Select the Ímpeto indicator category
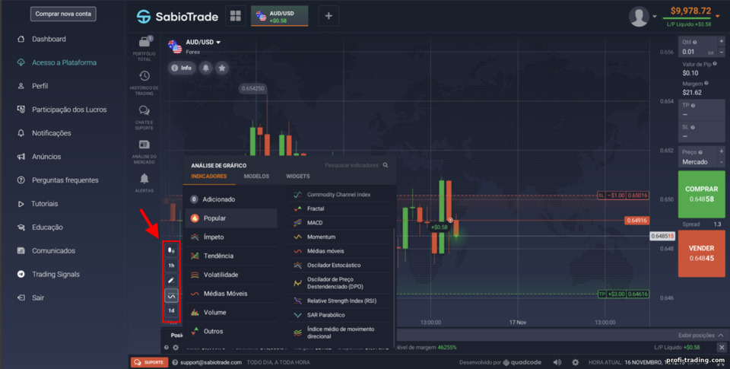The image size is (730, 369). pos(231,237)
